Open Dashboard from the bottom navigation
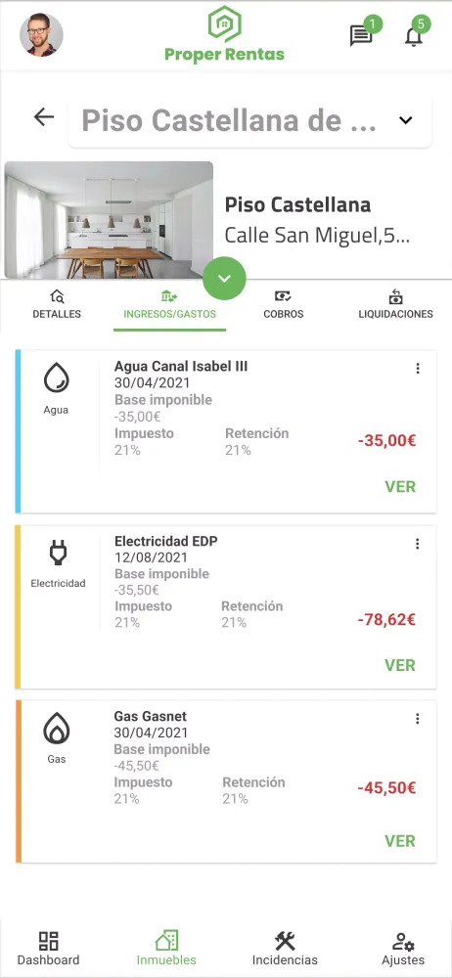The width and height of the screenshot is (452, 978). (x=48, y=949)
